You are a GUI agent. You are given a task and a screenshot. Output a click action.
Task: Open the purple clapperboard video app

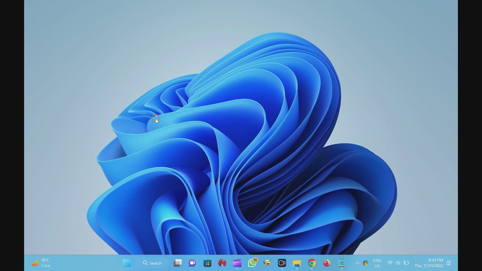pyautogui.click(x=237, y=263)
